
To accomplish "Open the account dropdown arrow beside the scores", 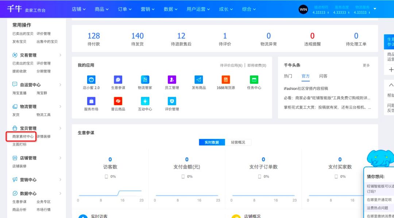I will click(x=375, y=9).
